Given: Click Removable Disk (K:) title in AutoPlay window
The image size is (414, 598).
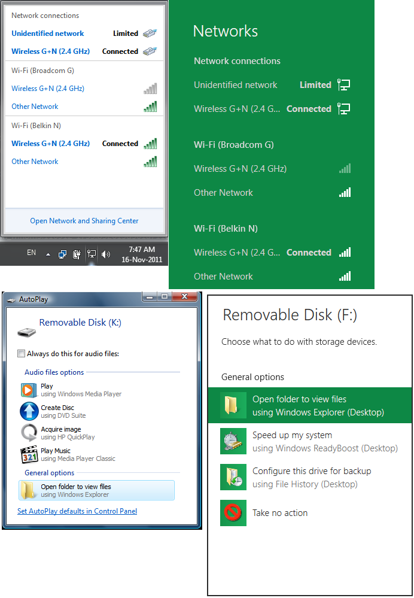Looking at the screenshot, I should [x=80, y=323].
